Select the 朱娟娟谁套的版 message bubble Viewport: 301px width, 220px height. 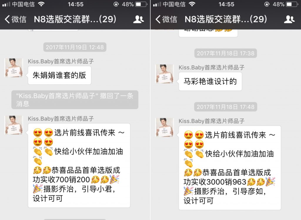click(59, 75)
